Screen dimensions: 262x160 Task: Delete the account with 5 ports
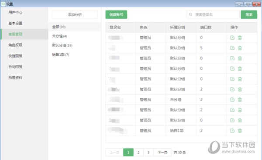click(x=240, y=48)
